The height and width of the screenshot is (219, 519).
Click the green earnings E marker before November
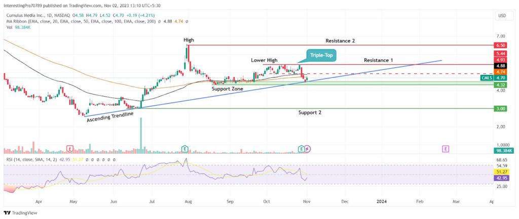point(301,149)
